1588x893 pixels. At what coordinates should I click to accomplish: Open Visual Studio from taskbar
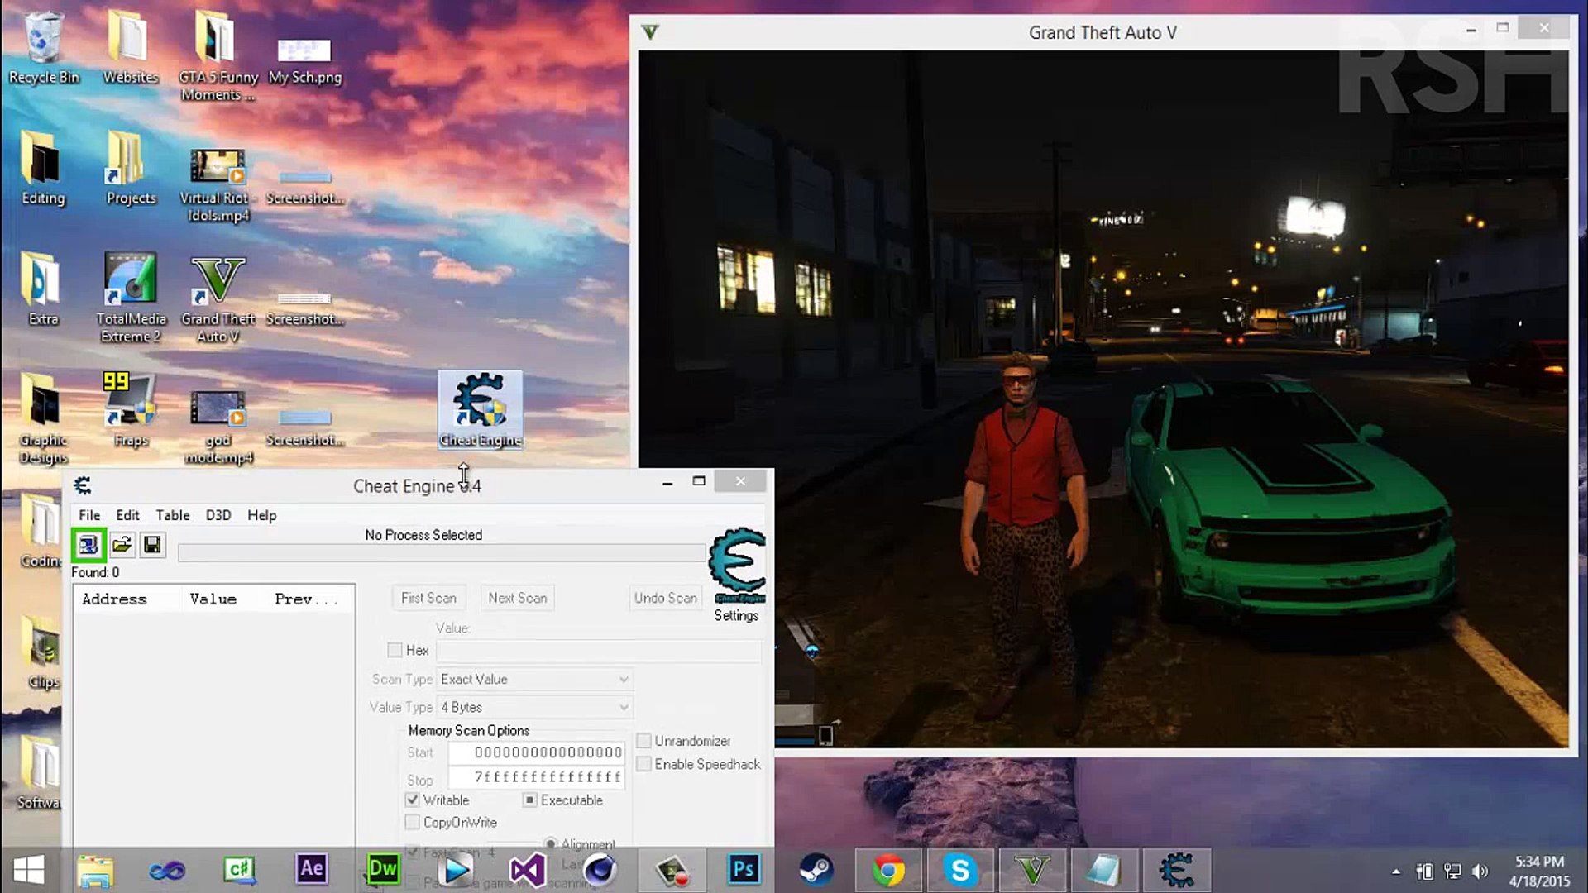click(527, 870)
